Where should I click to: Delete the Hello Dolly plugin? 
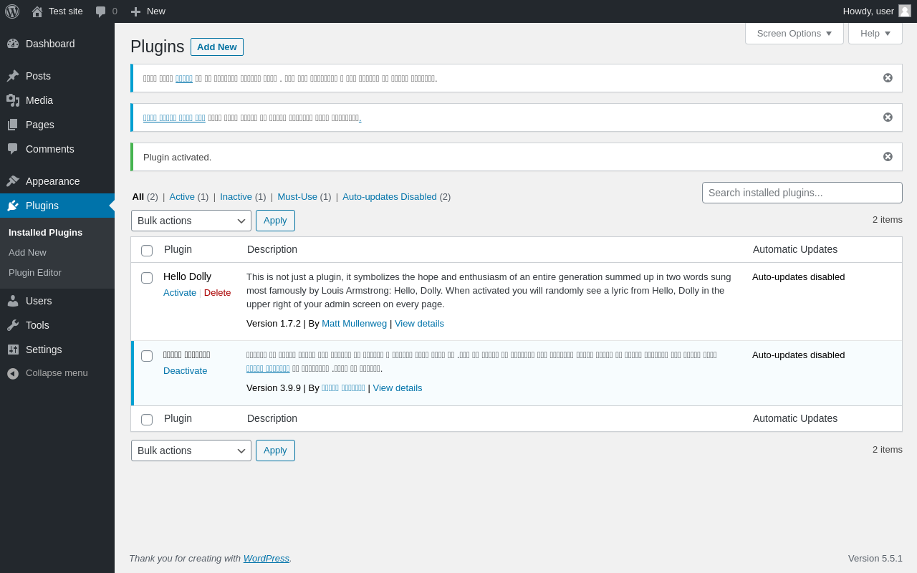[218, 292]
